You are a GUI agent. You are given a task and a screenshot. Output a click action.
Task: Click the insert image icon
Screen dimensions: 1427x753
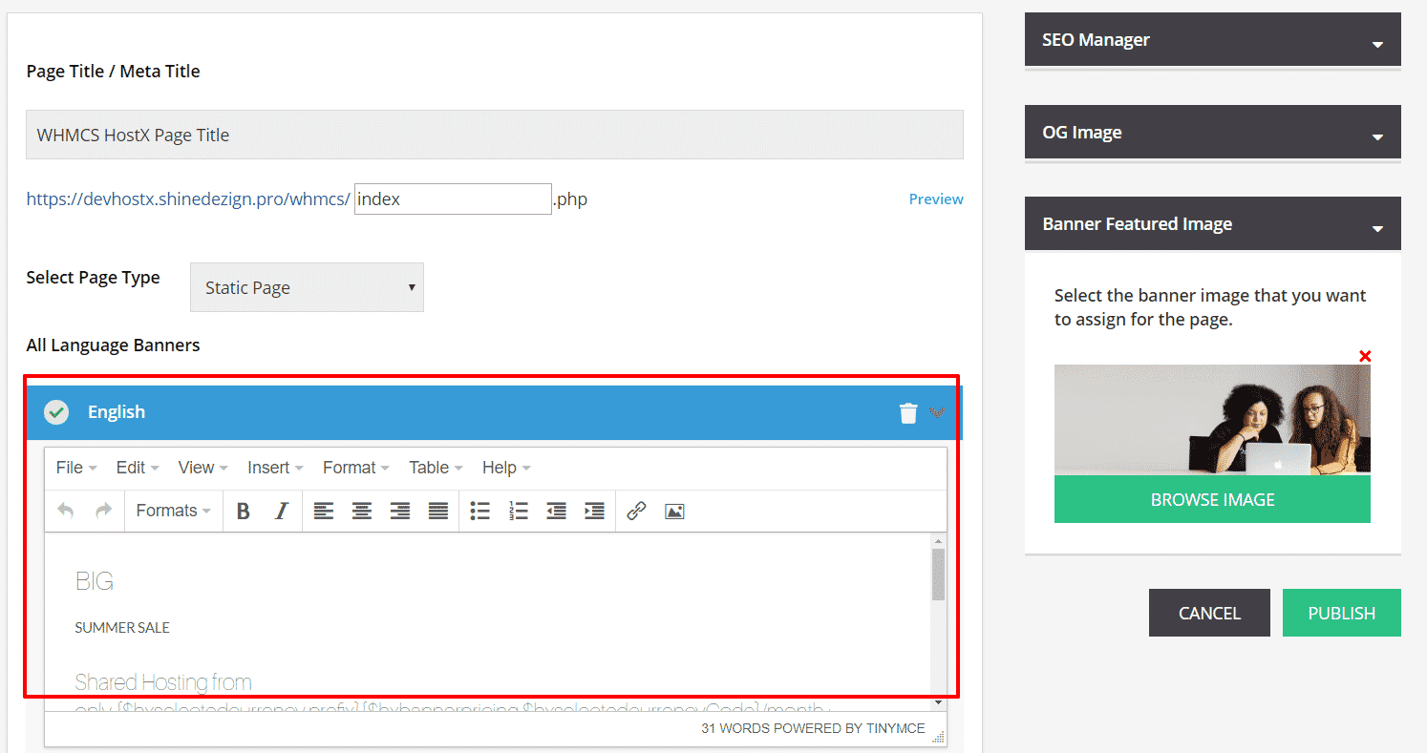(x=674, y=512)
